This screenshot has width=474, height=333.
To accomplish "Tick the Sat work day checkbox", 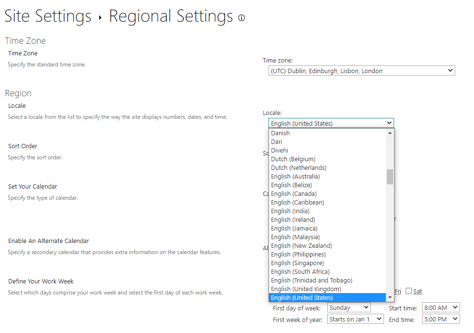I will tap(409, 291).
